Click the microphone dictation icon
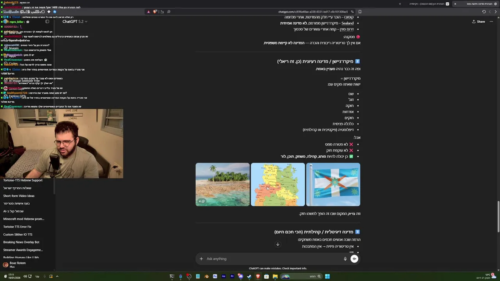 345,259
